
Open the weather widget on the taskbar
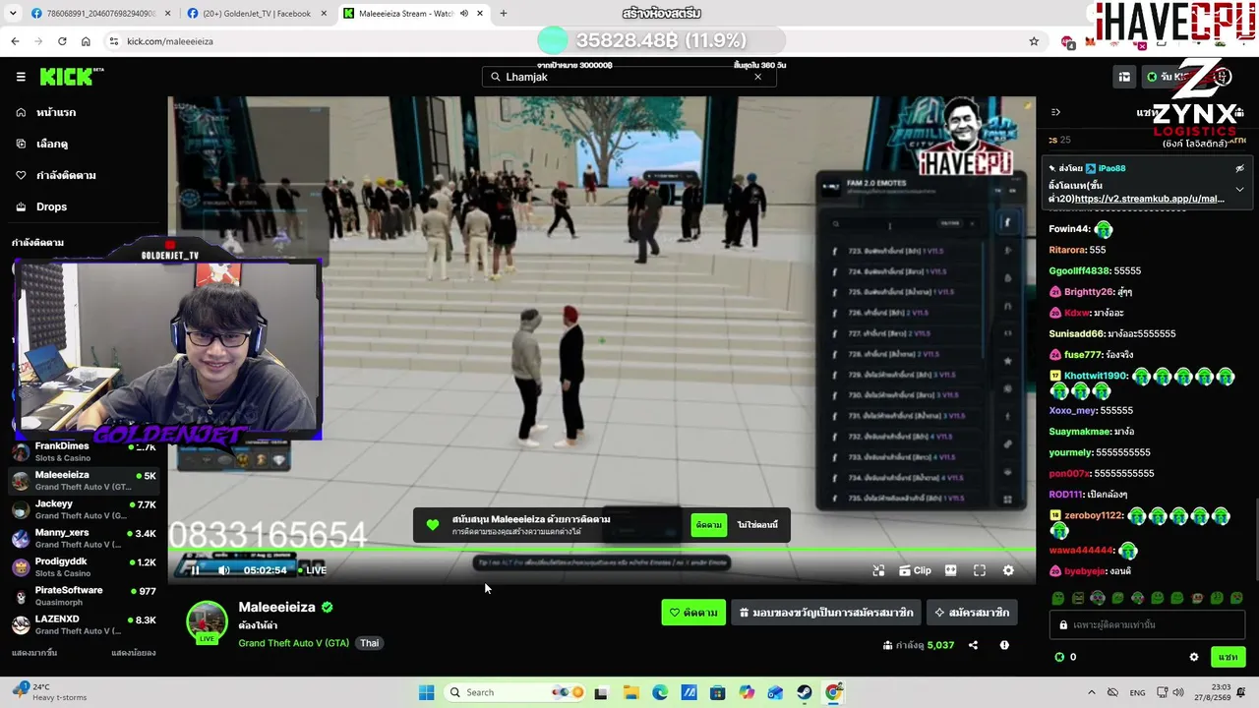pyautogui.click(x=51, y=692)
